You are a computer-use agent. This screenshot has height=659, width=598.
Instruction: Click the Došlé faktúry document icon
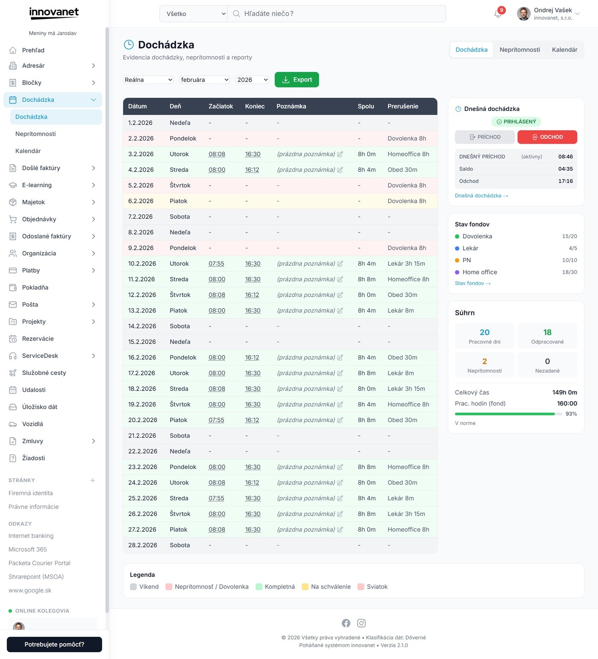click(13, 168)
